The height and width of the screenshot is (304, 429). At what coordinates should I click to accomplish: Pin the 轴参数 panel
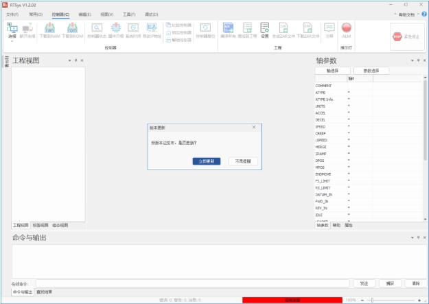point(418,60)
